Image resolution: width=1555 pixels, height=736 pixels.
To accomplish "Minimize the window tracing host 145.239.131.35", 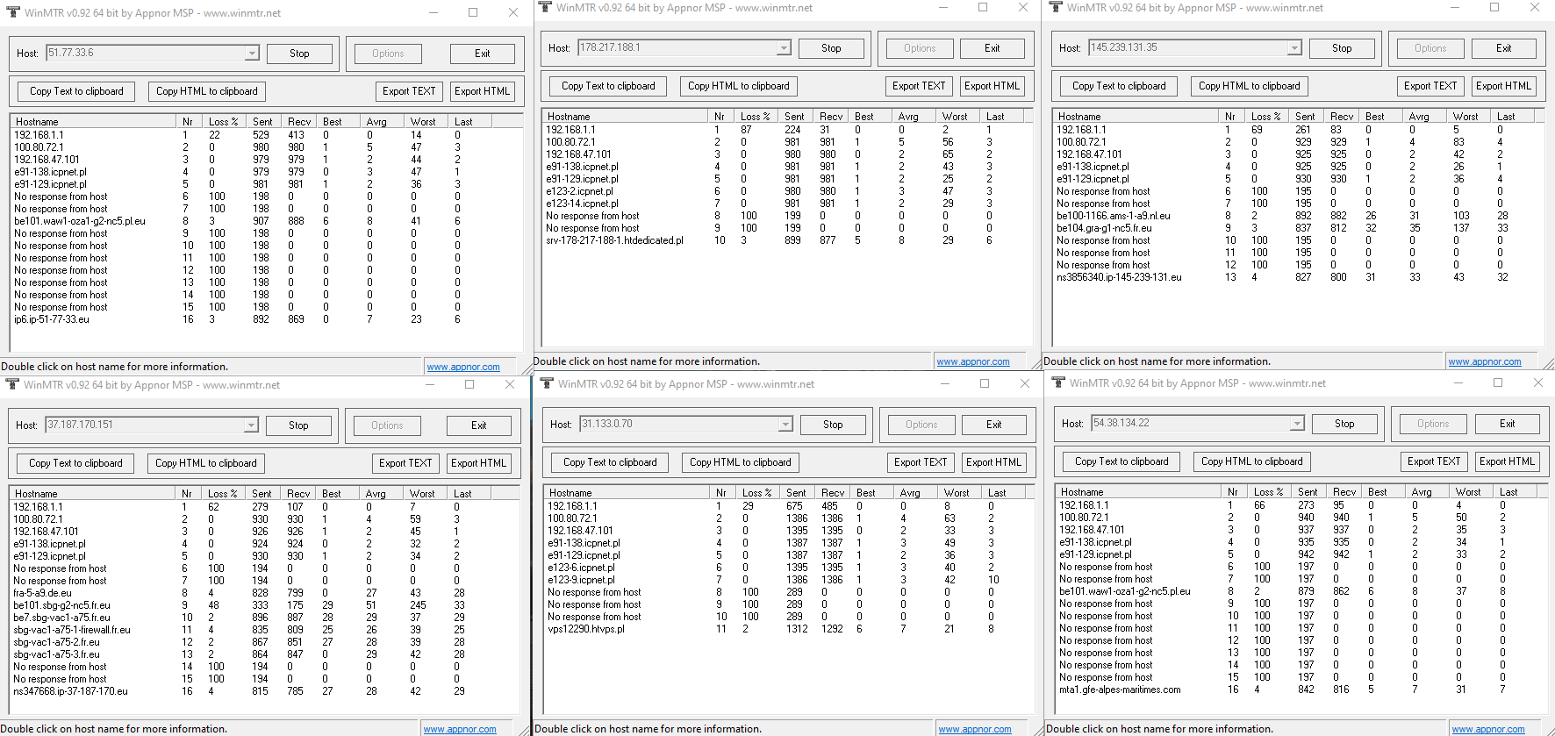I will pos(1454,8).
